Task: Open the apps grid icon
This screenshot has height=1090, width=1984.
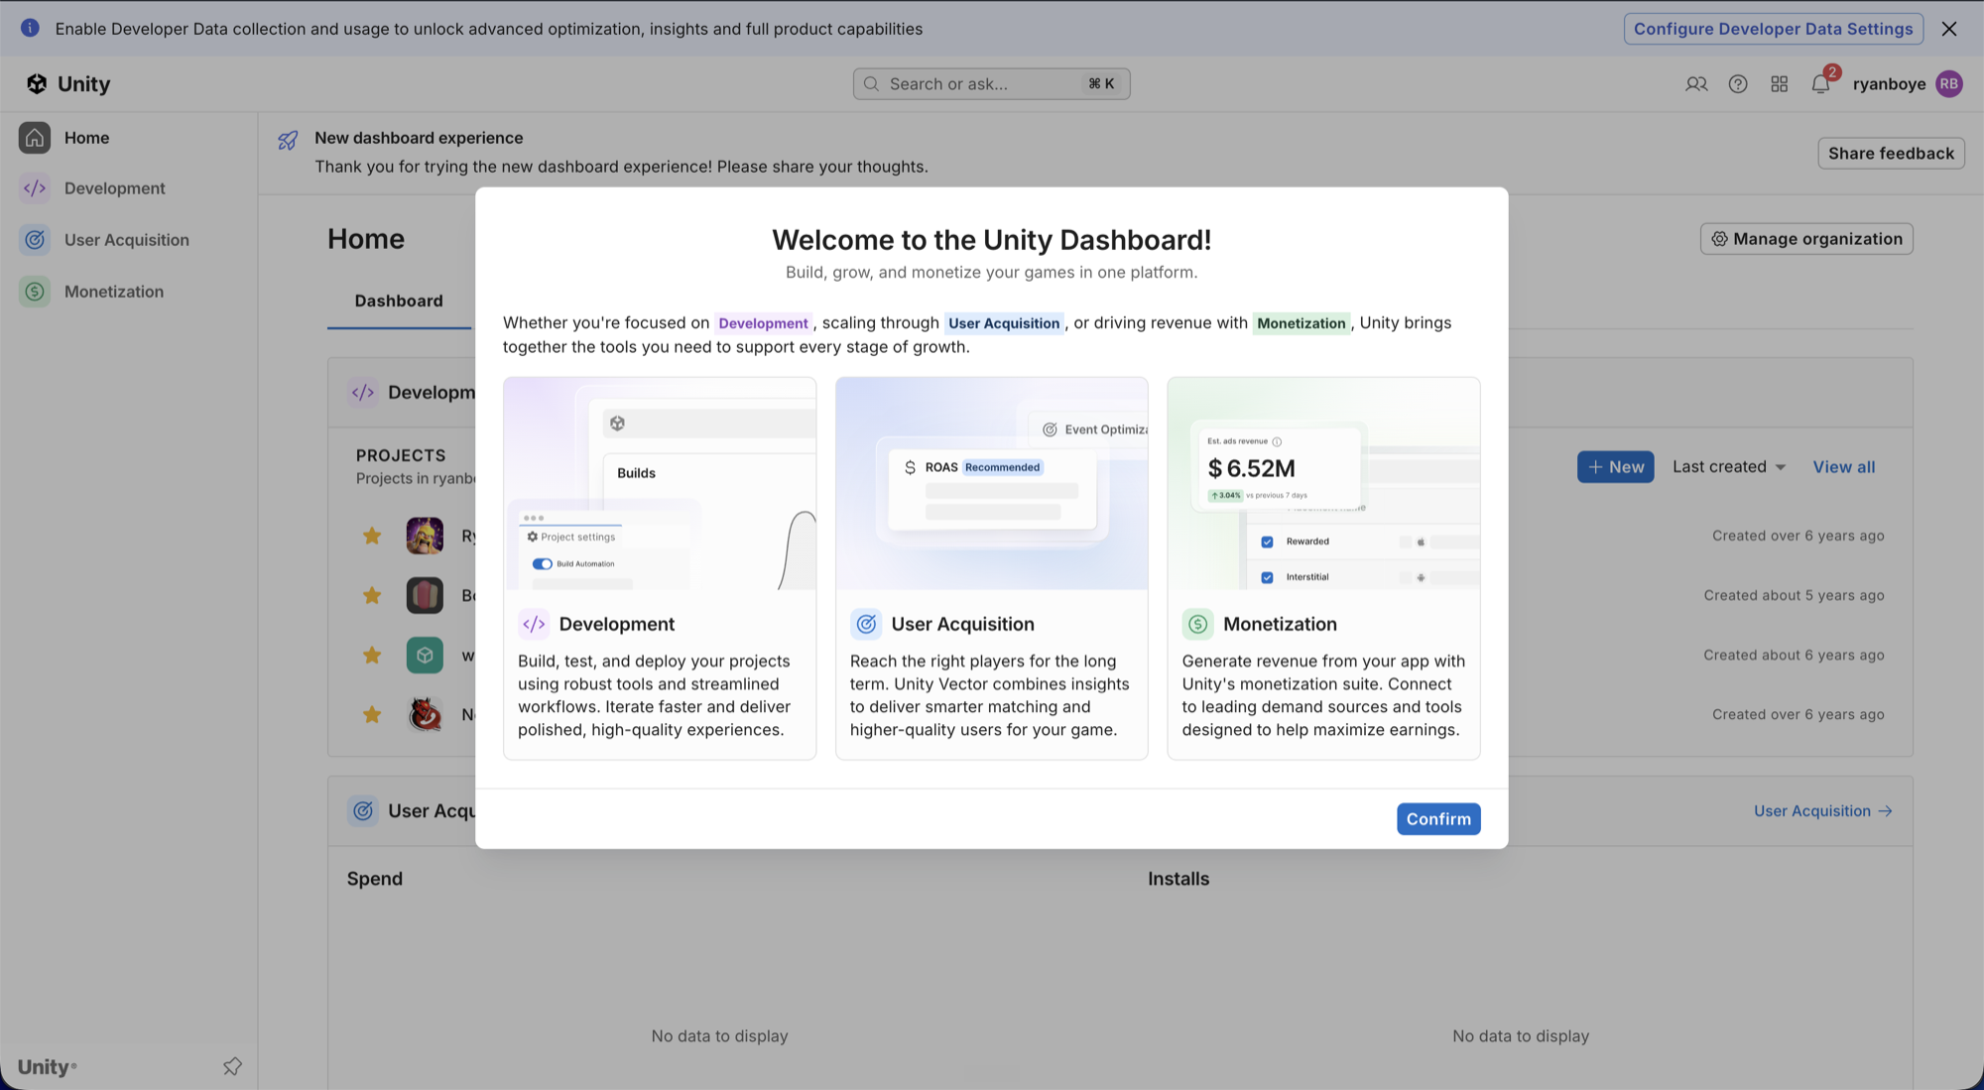Action: coord(1780,84)
